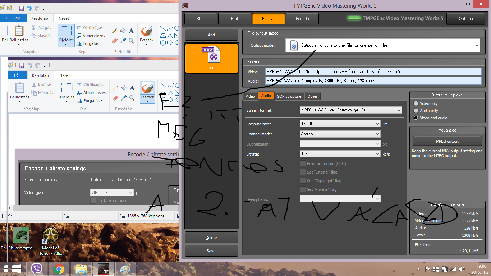Select the Audio only radio button
491x276 pixels.
pyautogui.click(x=416, y=111)
